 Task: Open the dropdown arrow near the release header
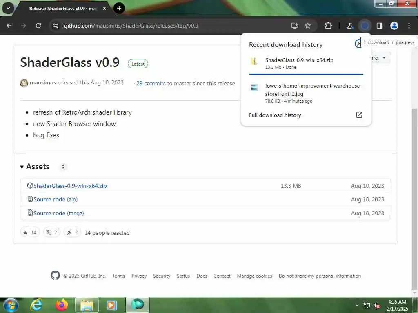(x=384, y=58)
